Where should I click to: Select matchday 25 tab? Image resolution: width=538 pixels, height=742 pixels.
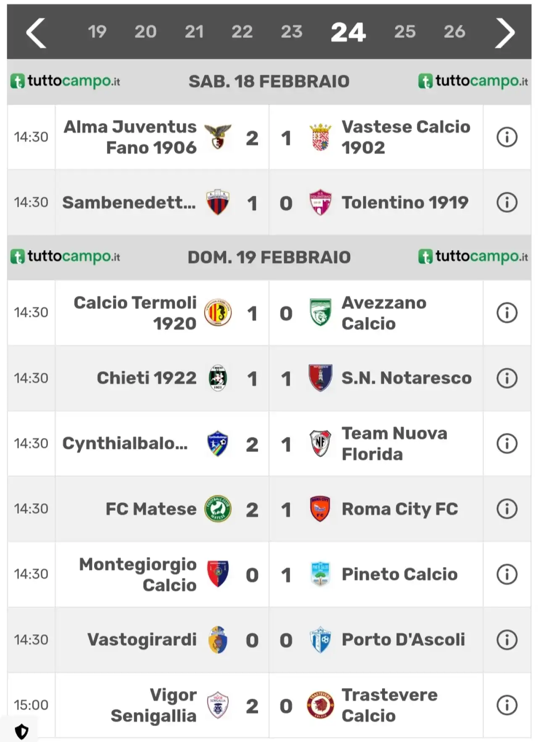pyautogui.click(x=405, y=32)
